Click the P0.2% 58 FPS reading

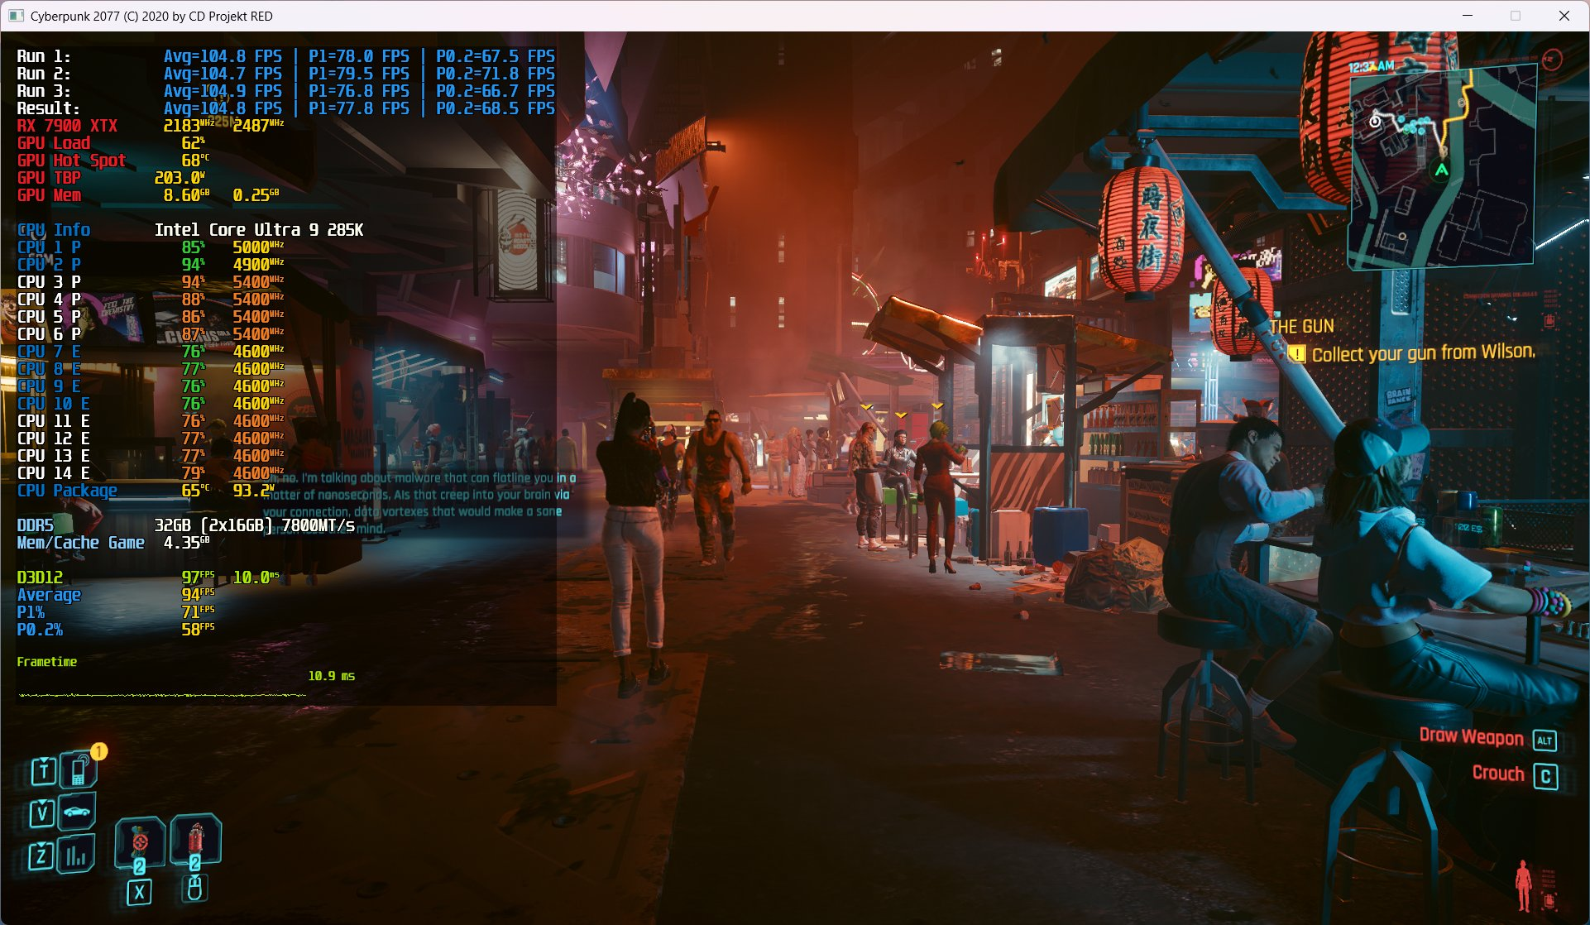pos(198,630)
